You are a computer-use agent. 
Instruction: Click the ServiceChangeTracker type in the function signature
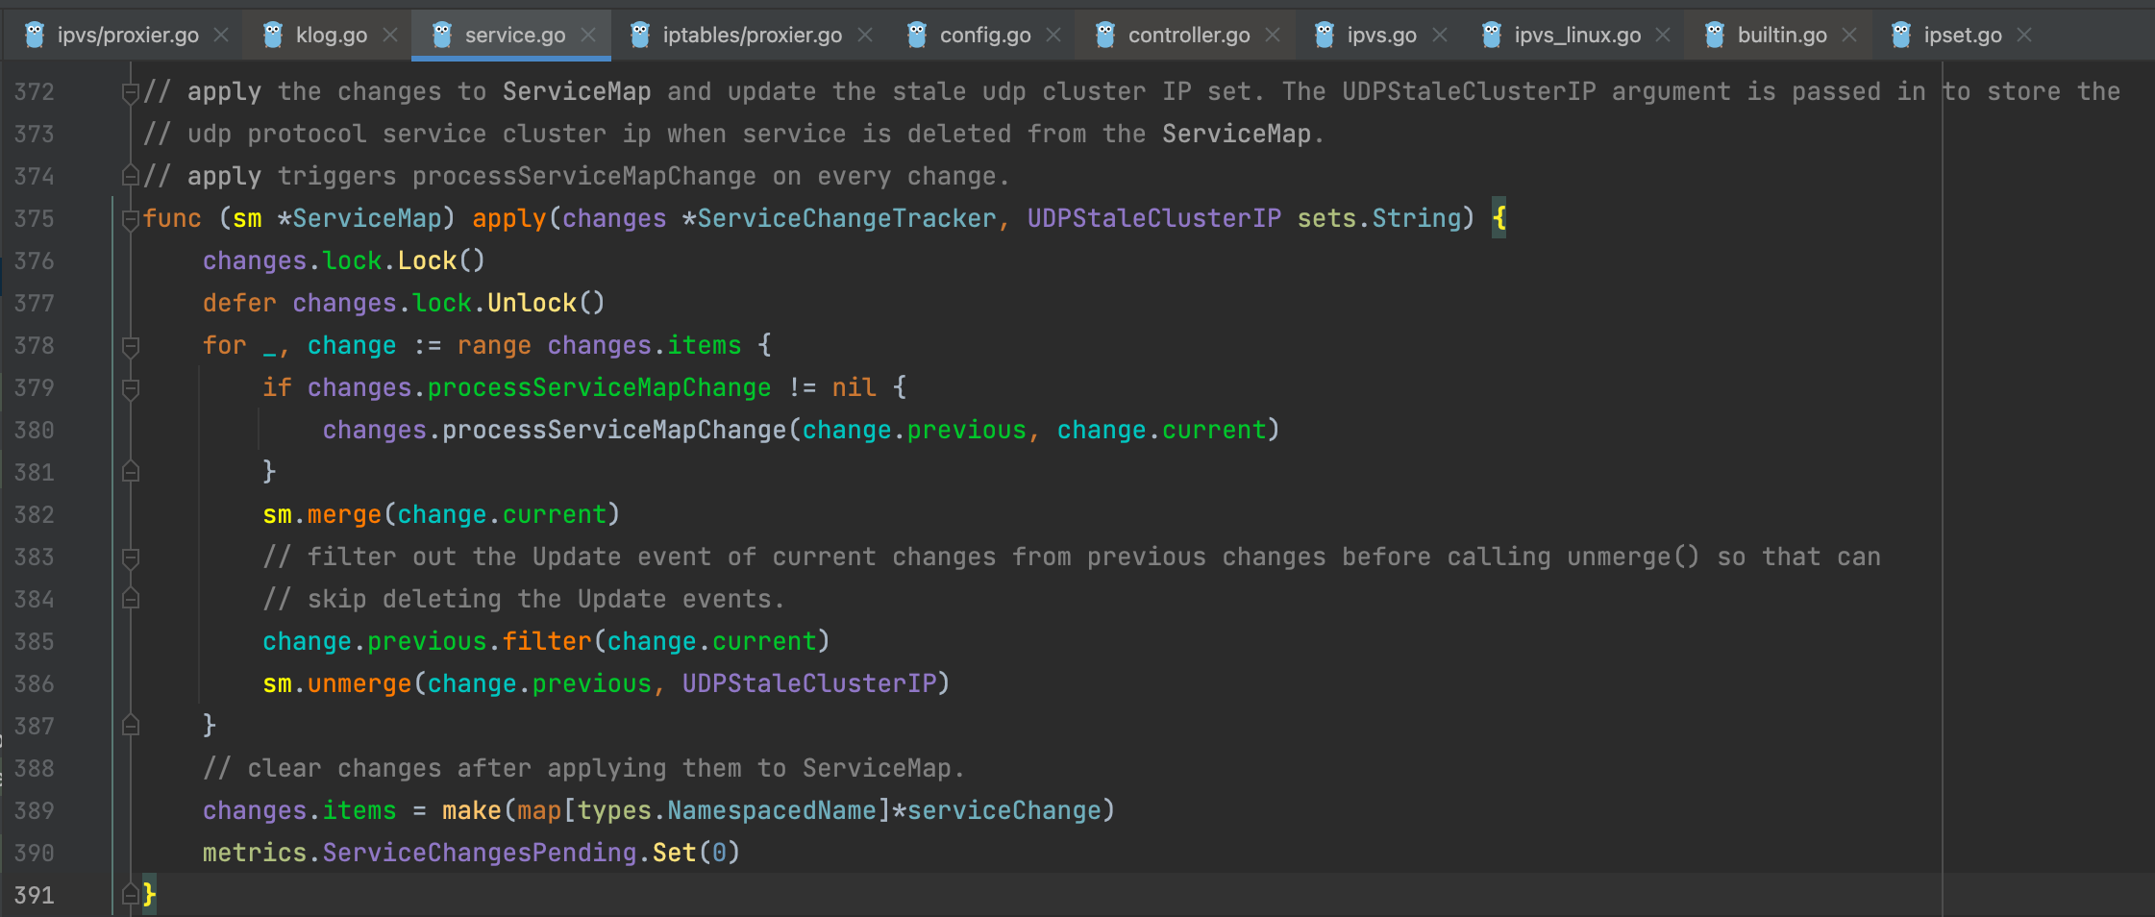(847, 219)
